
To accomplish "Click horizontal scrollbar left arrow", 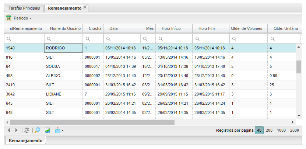I will (x=7, y=122).
